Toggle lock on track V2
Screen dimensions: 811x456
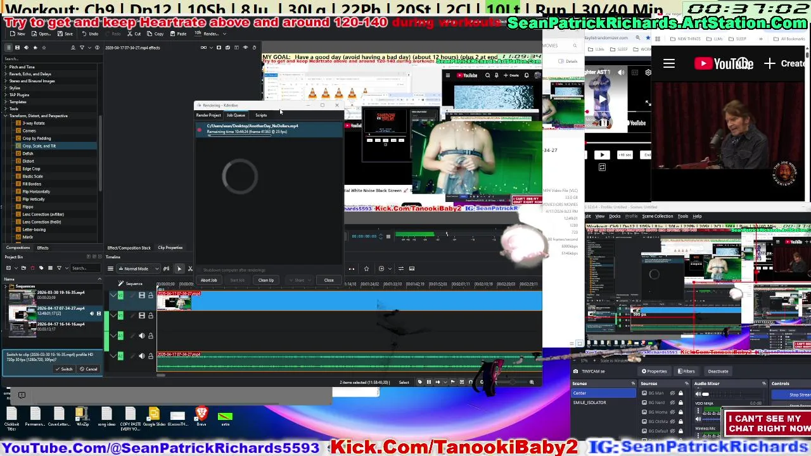point(151,295)
